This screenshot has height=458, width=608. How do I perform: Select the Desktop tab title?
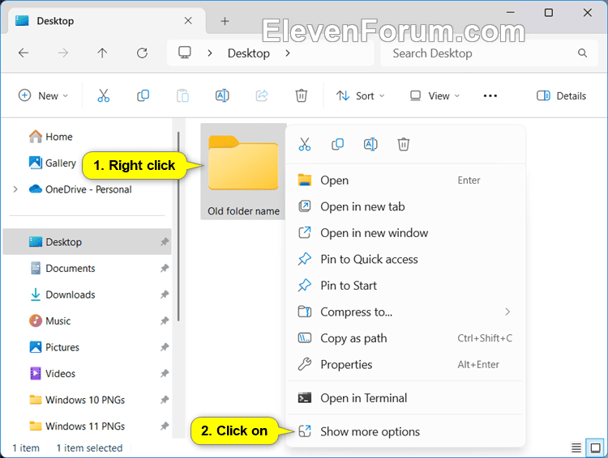[55, 21]
